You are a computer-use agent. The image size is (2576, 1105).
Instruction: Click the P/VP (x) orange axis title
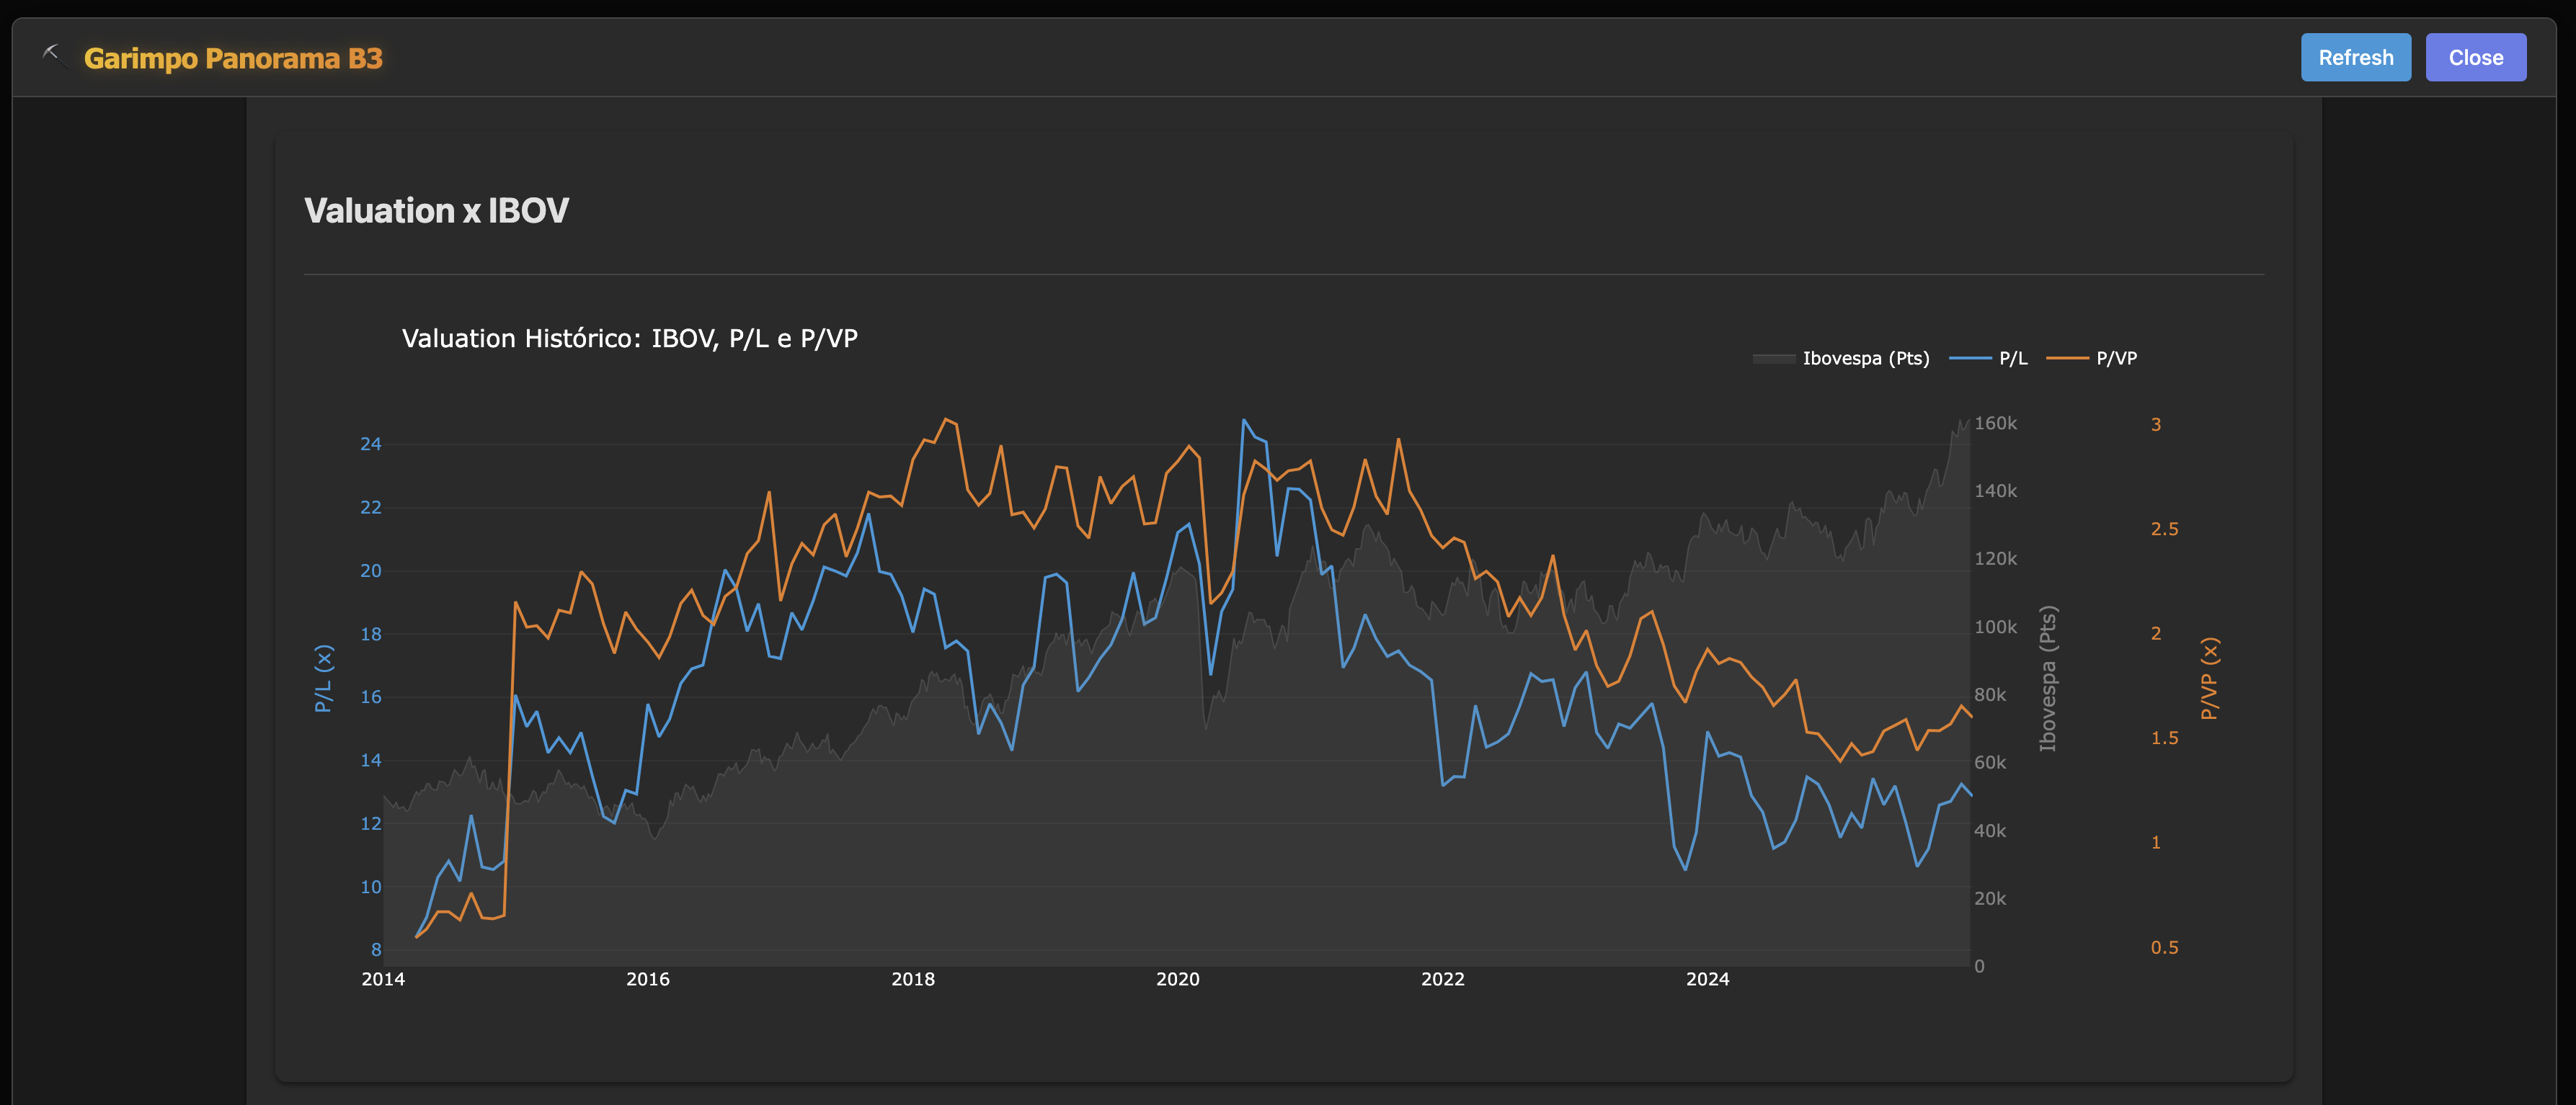click(2209, 679)
